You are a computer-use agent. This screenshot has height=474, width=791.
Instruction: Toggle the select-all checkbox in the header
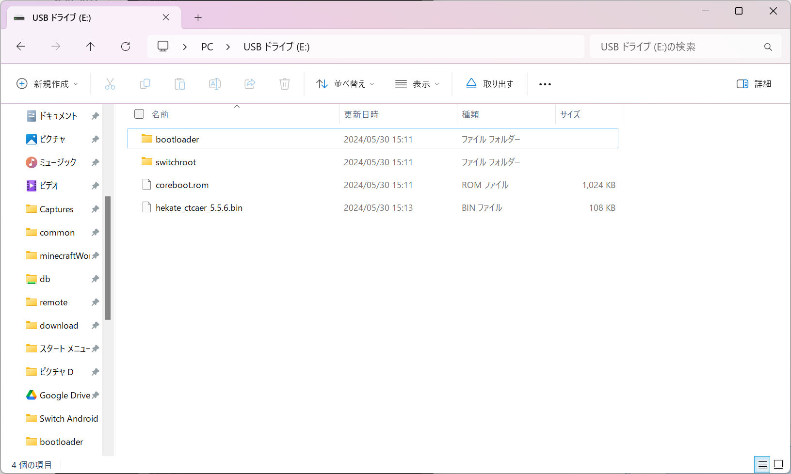click(139, 114)
